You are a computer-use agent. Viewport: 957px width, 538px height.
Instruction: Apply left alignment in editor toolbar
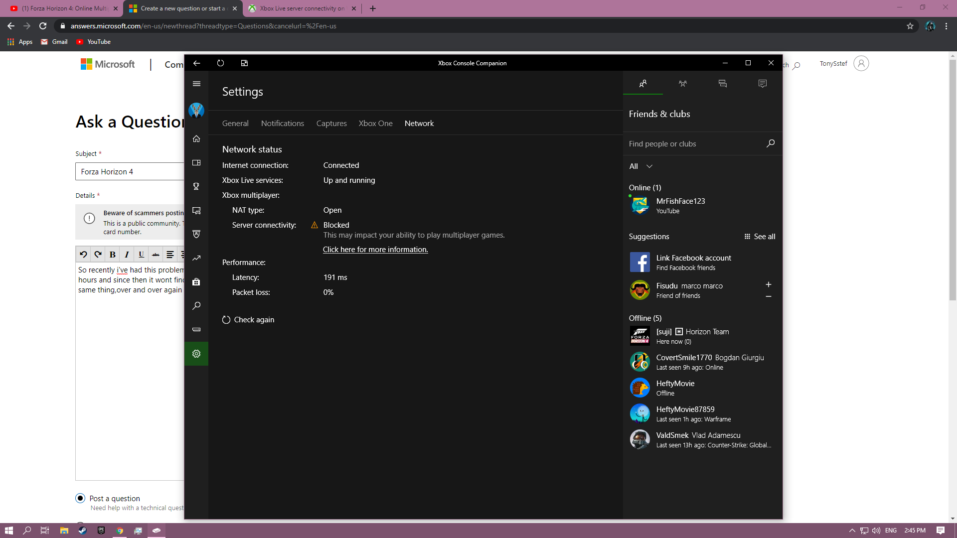tap(170, 255)
